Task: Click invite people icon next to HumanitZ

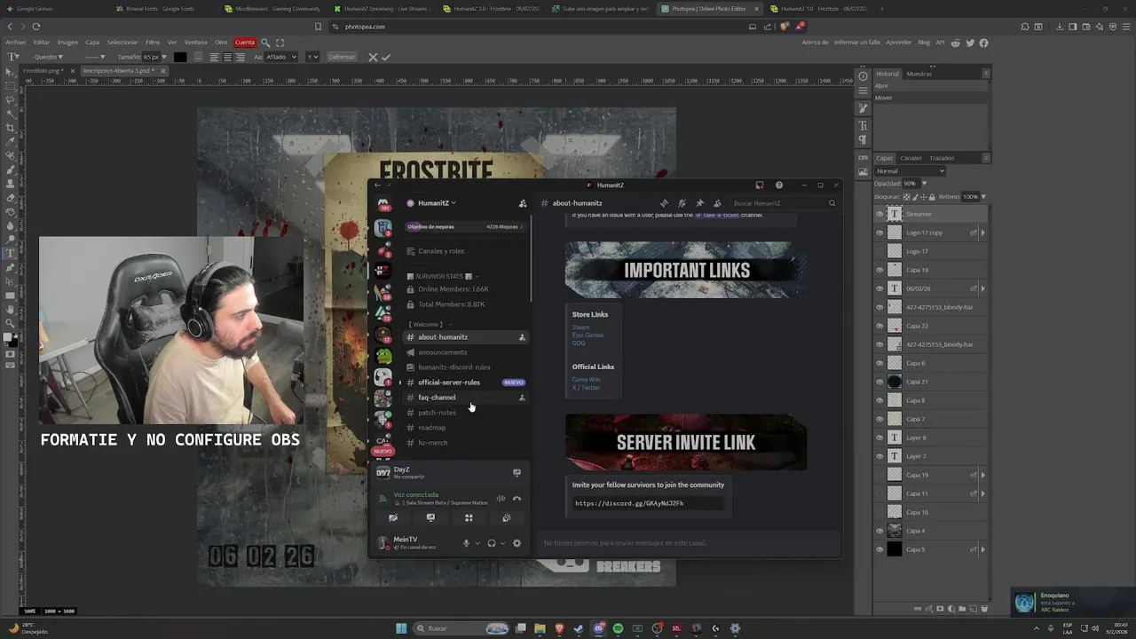Action: click(523, 203)
